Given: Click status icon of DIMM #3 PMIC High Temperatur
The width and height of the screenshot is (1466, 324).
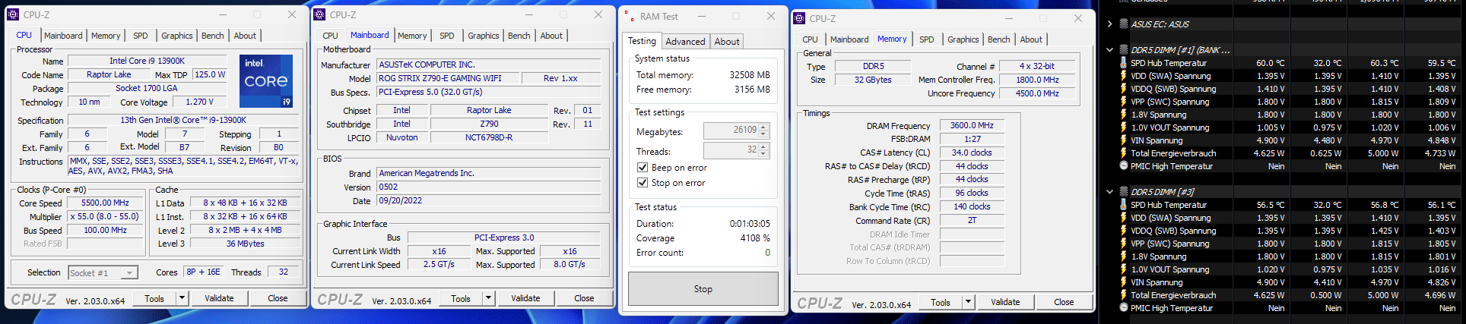Looking at the screenshot, I should (x=1124, y=308).
